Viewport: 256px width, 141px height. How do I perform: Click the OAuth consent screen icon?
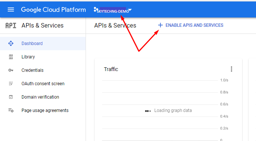coord(11,83)
